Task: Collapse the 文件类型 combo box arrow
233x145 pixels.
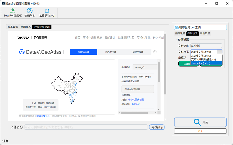Action: pos(220,52)
